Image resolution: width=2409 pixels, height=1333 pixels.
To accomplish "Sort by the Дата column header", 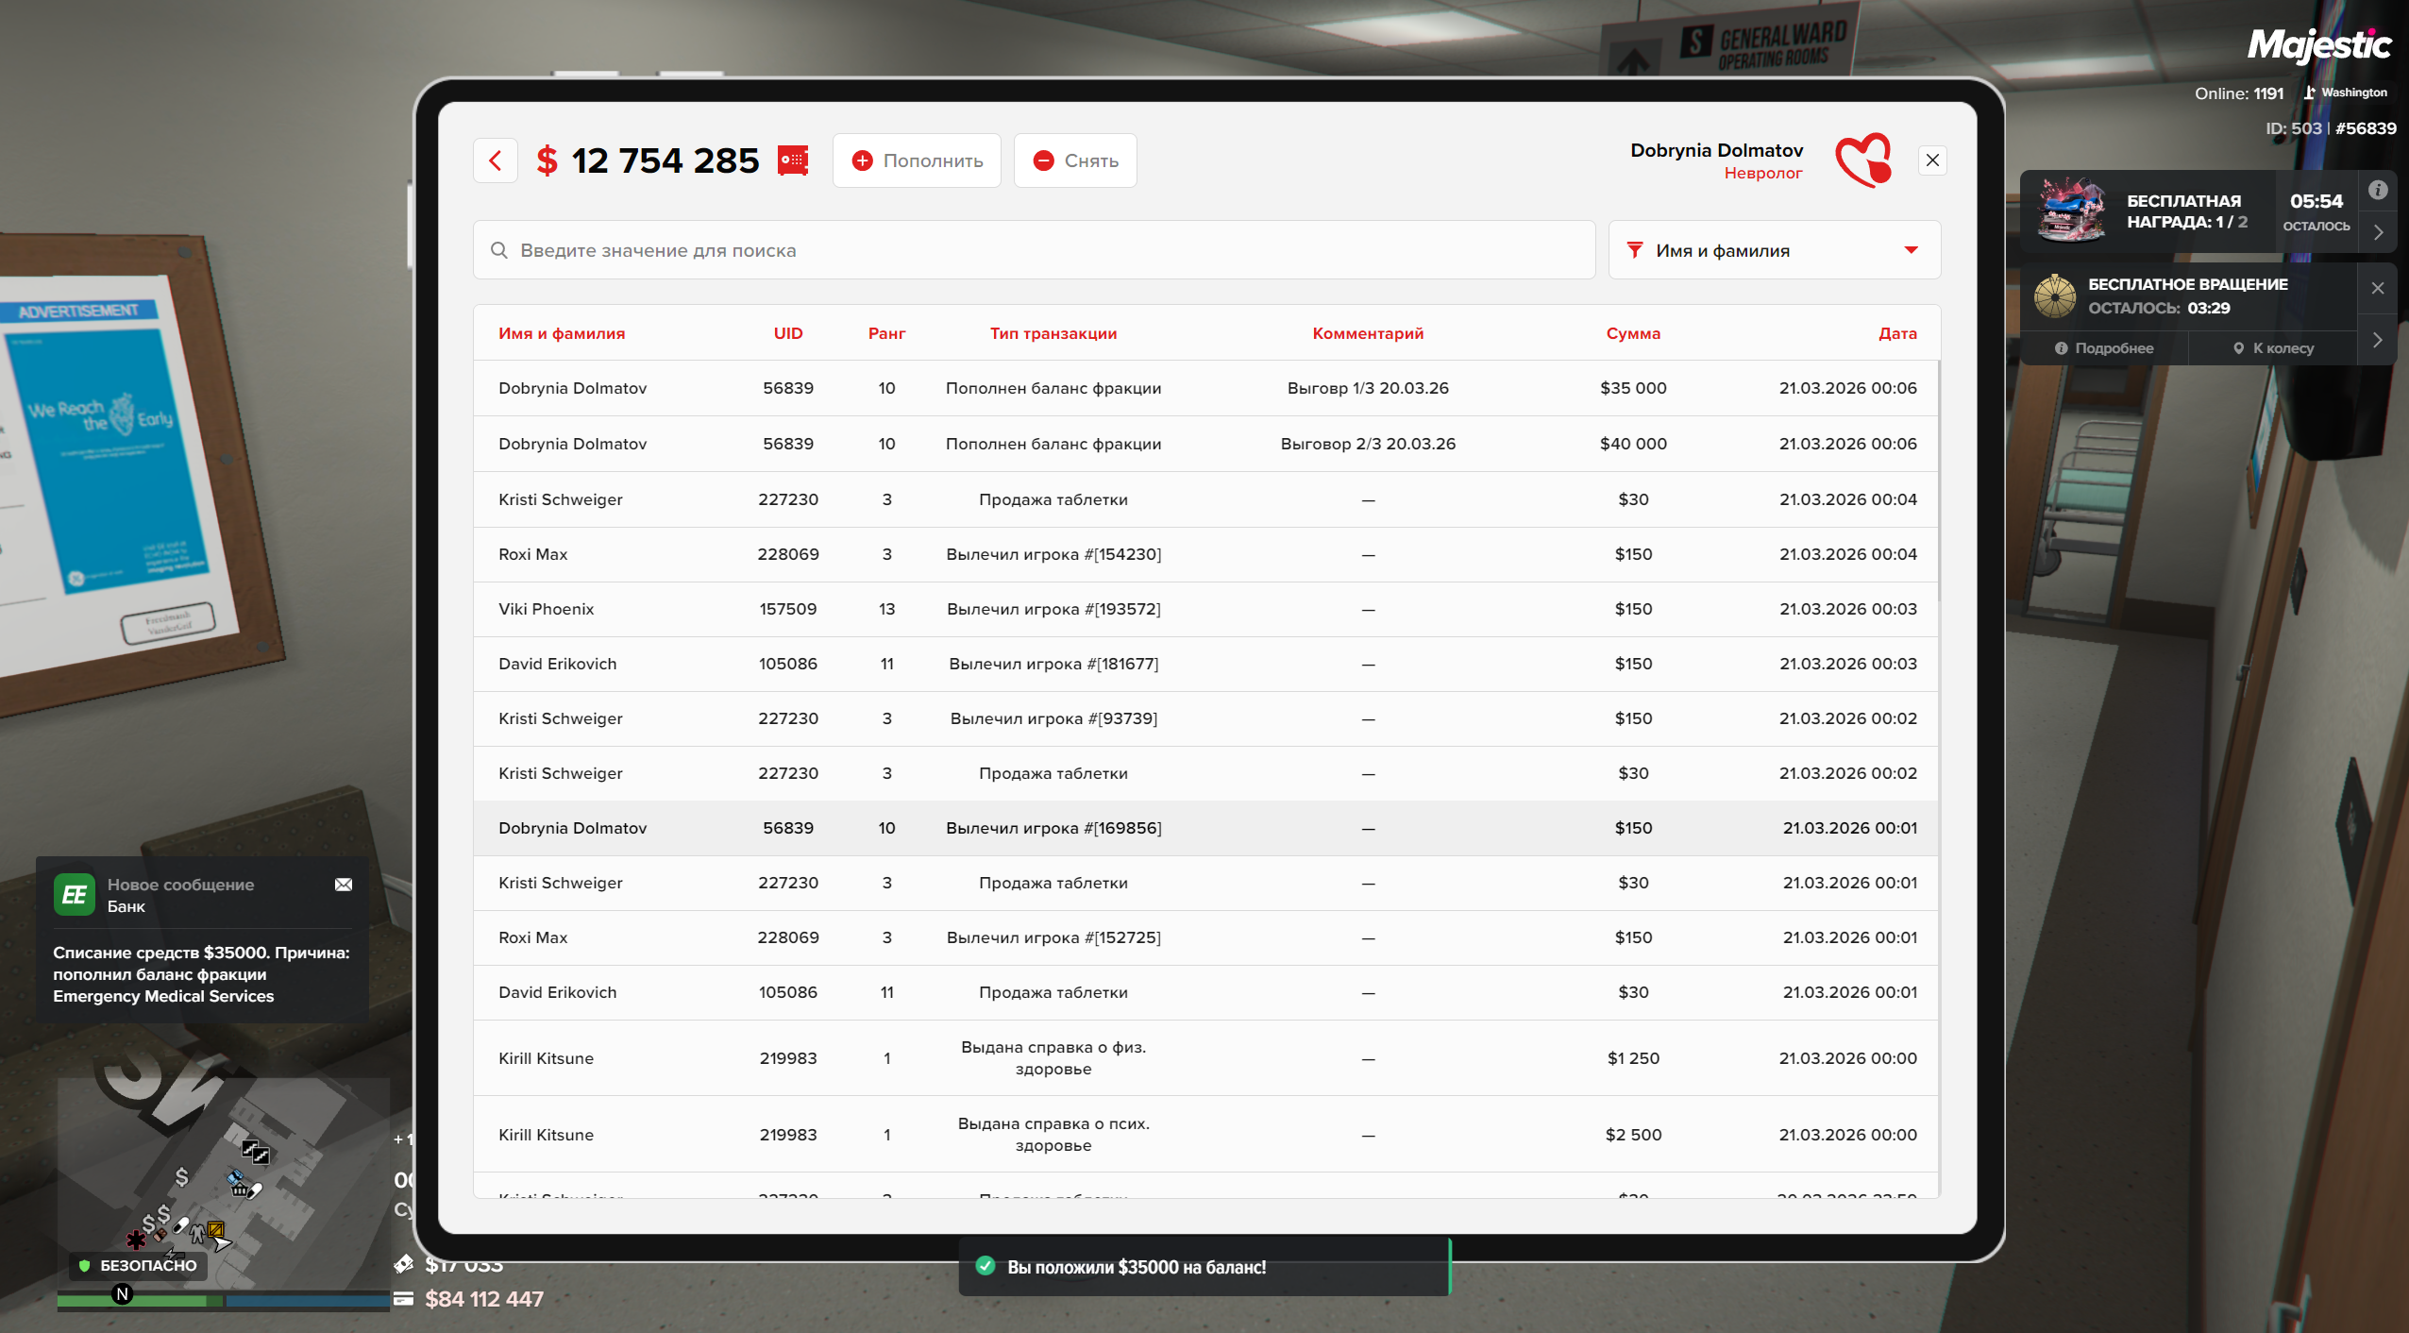I will (1896, 333).
